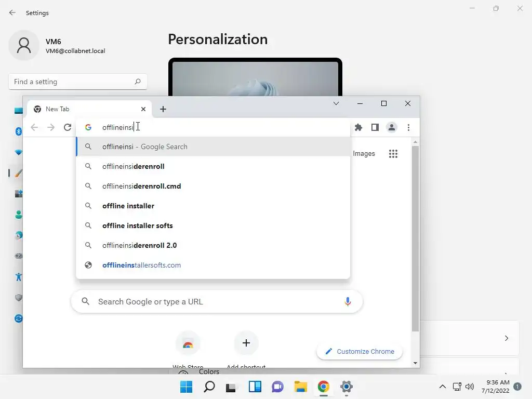The width and height of the screenshot is (532, 399).
Task: Click the 'Find a setting' search field
Action: pos(78,82)
